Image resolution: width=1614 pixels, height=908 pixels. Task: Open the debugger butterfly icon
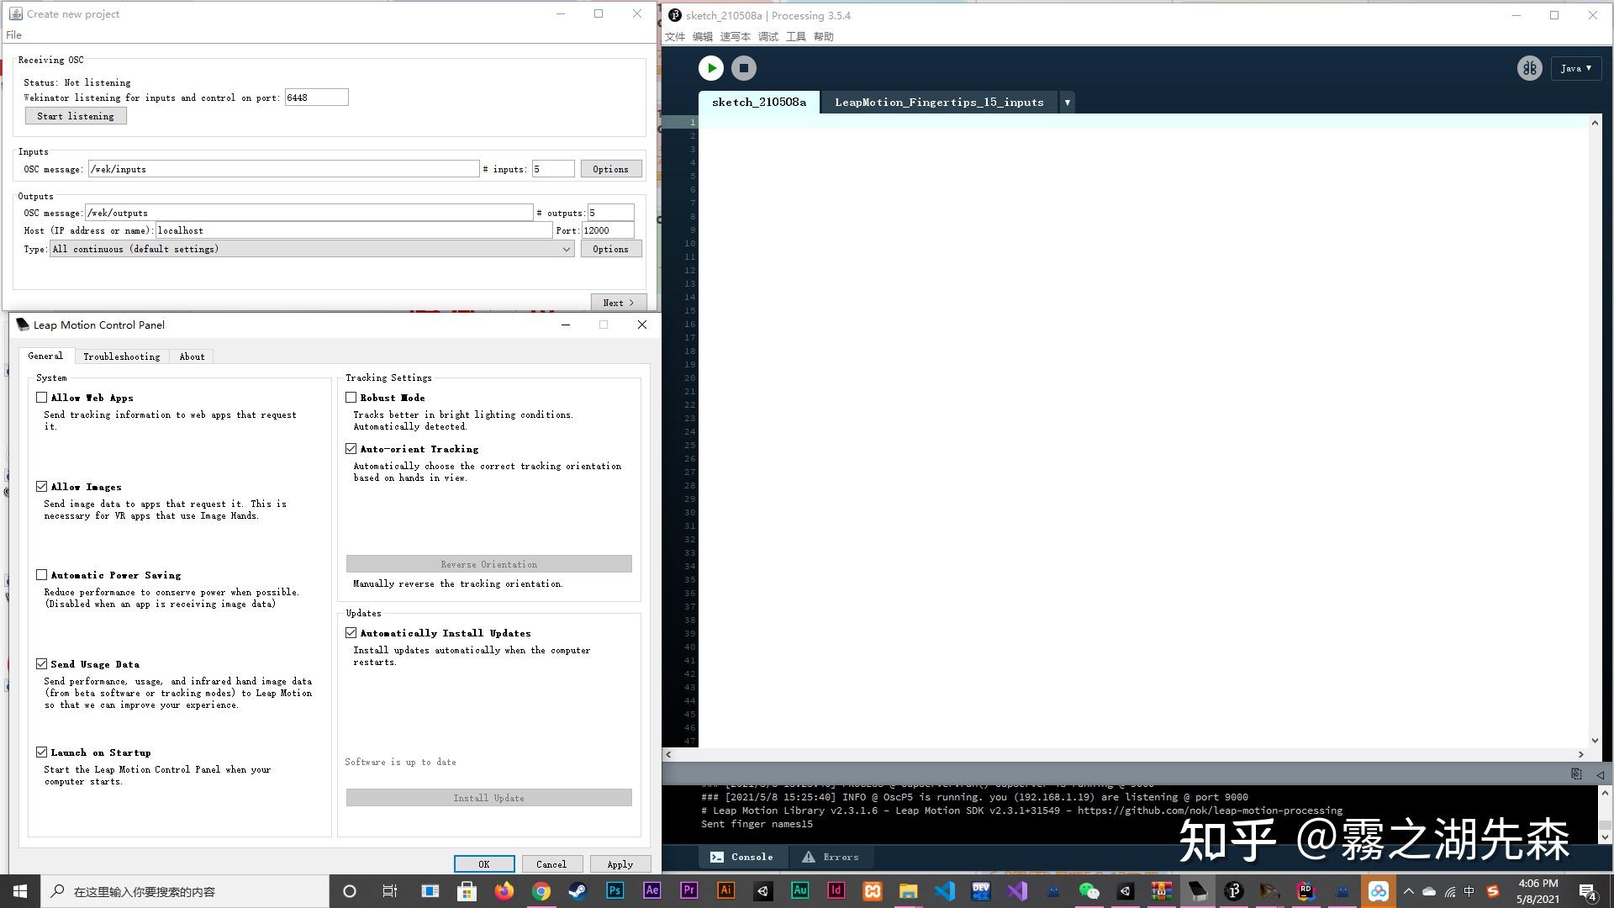click(x=1529, y=68)
